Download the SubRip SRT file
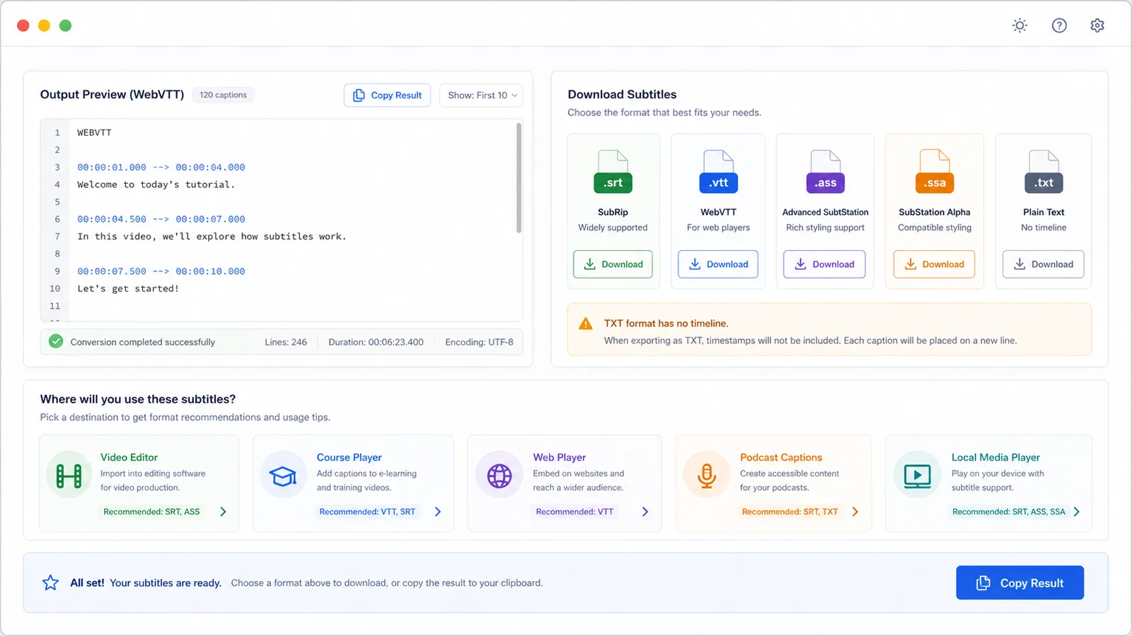The image size is (1132, 636). (x=613, y=264)
